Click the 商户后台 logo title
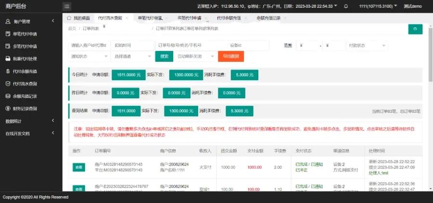Screen dimensions: 433x203 point(16,6)
